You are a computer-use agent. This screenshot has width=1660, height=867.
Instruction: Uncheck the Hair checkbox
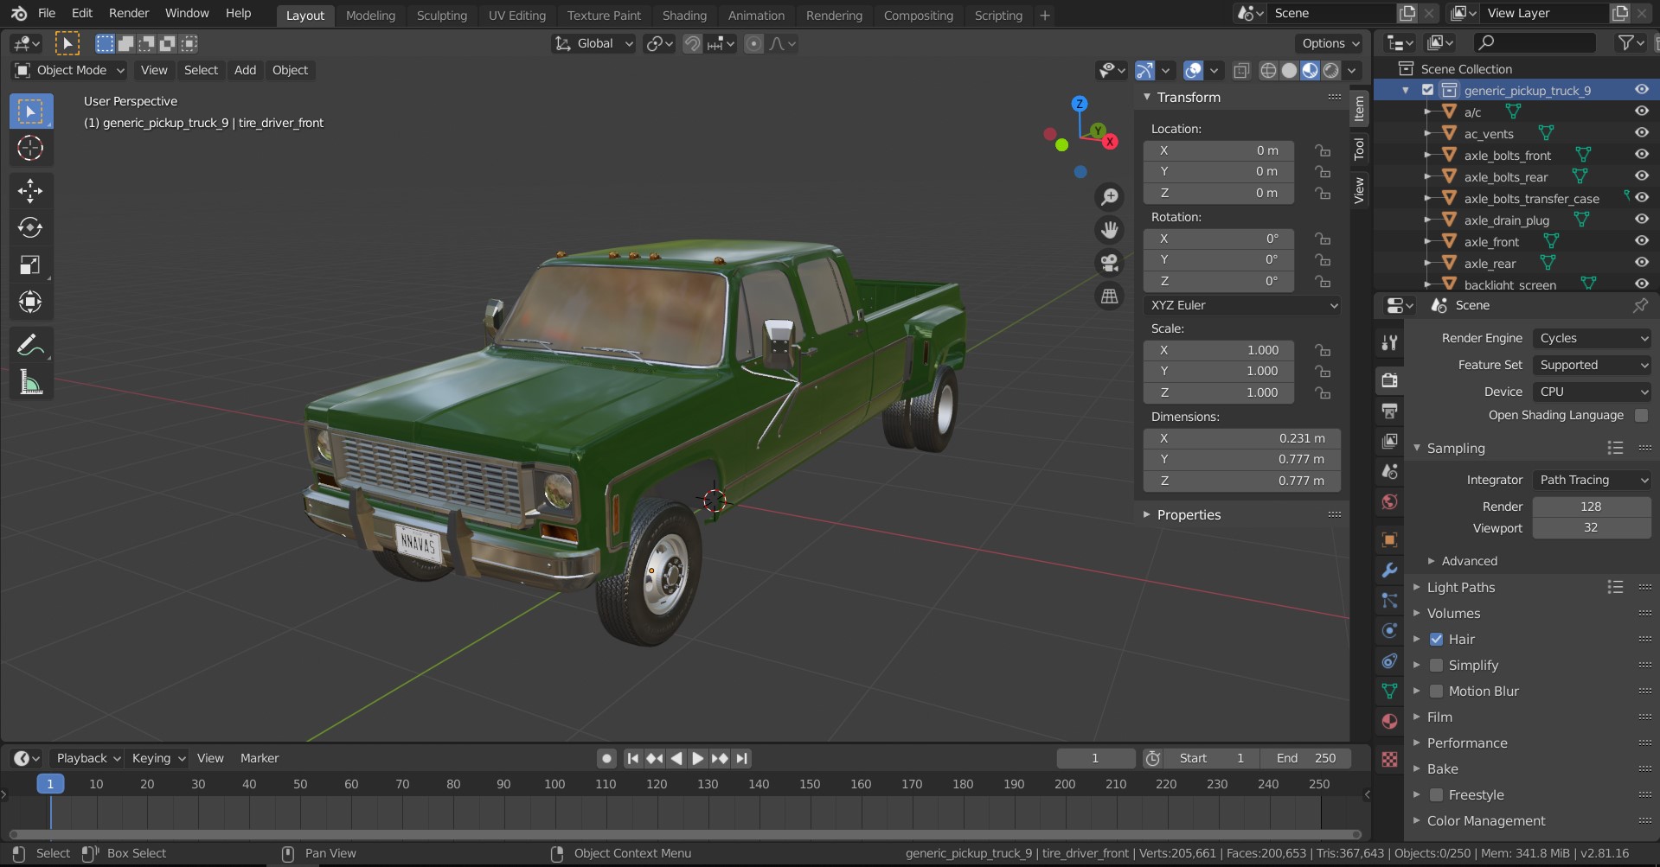point(1436,639)
